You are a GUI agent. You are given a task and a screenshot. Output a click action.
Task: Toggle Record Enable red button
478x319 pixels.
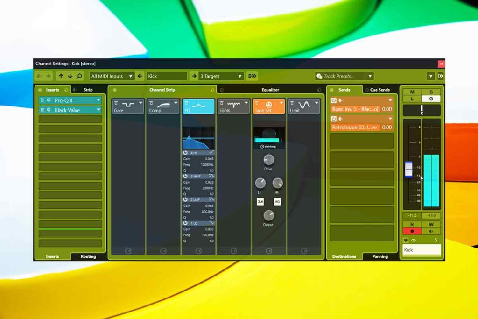pyautogui.click(x=412, y=231)
